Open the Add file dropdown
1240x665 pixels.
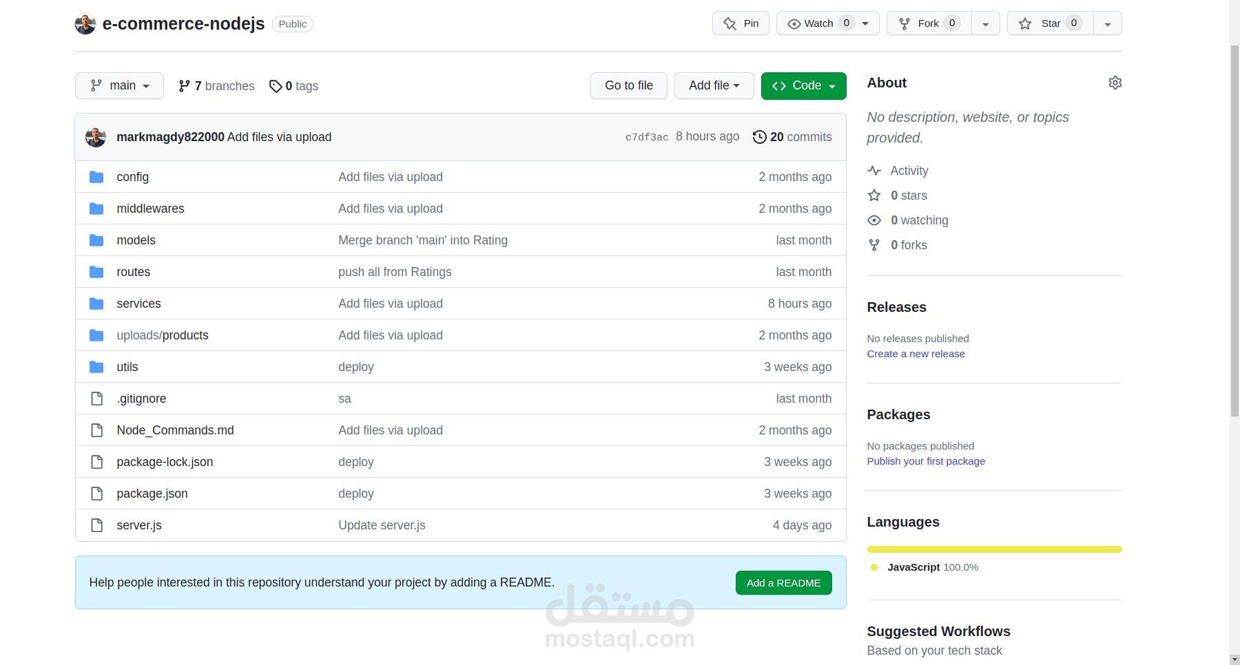pos(714,85)
